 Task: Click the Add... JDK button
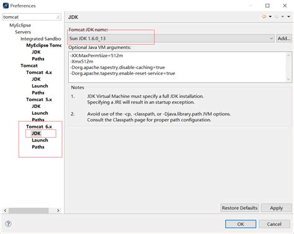tap(284, 38)
